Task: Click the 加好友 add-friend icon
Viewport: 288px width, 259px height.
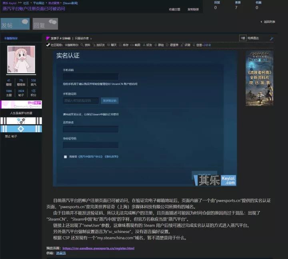Action: [99, 45]
